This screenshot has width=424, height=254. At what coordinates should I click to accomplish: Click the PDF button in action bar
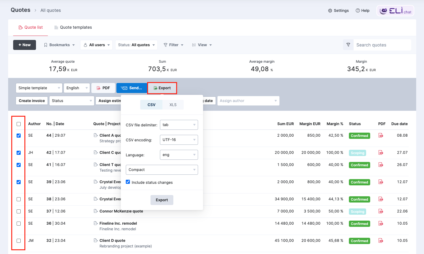point(103,88)
